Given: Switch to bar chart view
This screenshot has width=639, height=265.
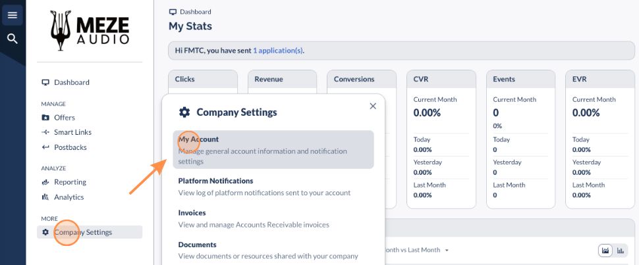Looking at the screenshot, I should point(621,251).
